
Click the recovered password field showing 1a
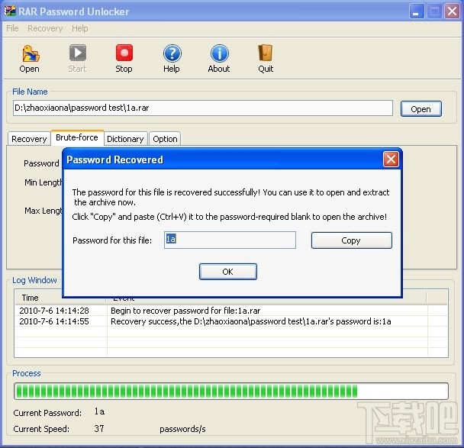[230, 240]
